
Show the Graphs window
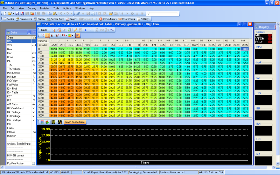[72, 19]
